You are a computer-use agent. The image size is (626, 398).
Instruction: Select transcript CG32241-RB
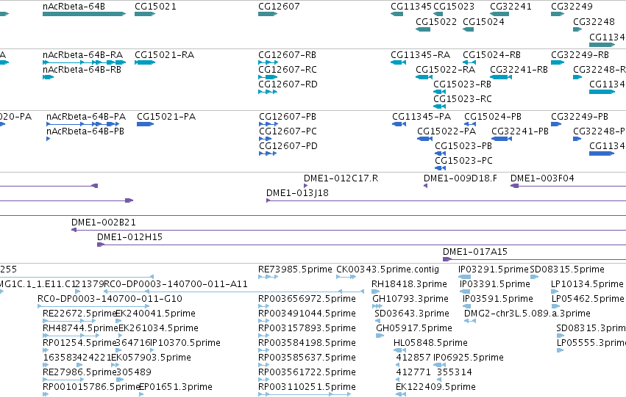[x=501, y=77]
